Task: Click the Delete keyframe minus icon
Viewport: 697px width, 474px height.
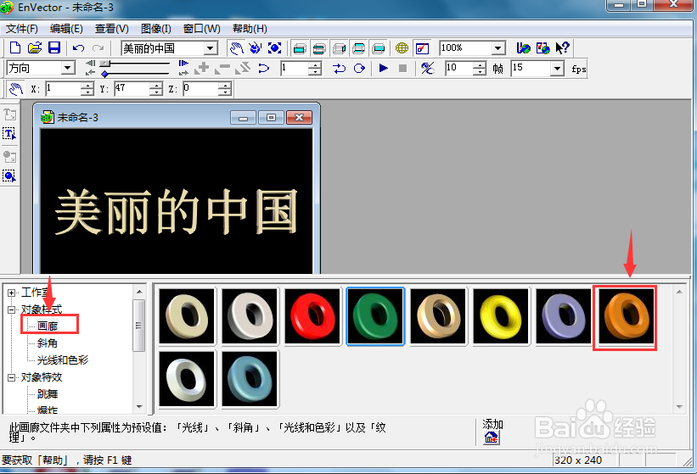Action: point(222,69)
